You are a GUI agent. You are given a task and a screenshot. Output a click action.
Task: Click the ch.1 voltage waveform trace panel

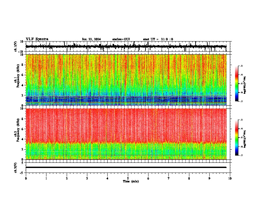click(x=128, y=46)
